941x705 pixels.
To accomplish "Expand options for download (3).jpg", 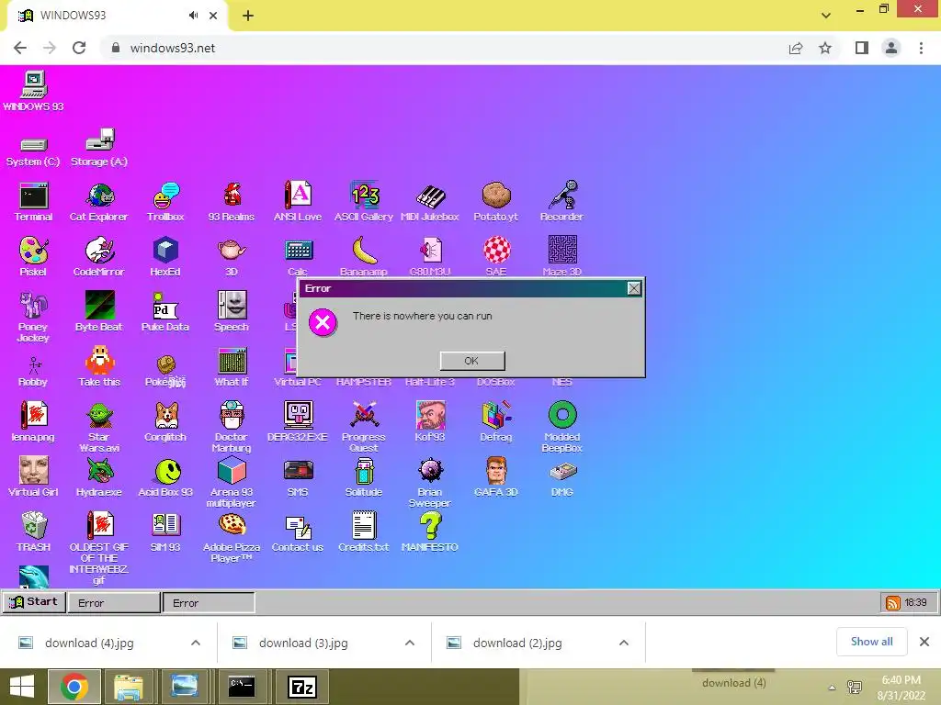I will pos(410,643).
